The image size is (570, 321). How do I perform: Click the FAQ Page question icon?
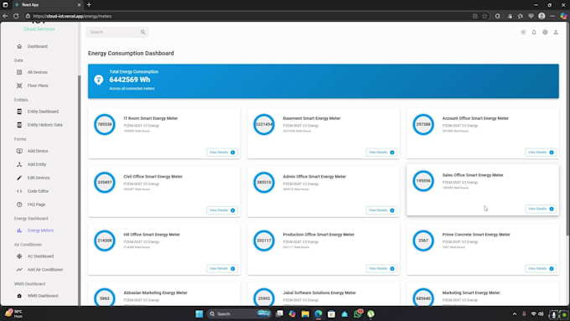[x=19, y=205]
